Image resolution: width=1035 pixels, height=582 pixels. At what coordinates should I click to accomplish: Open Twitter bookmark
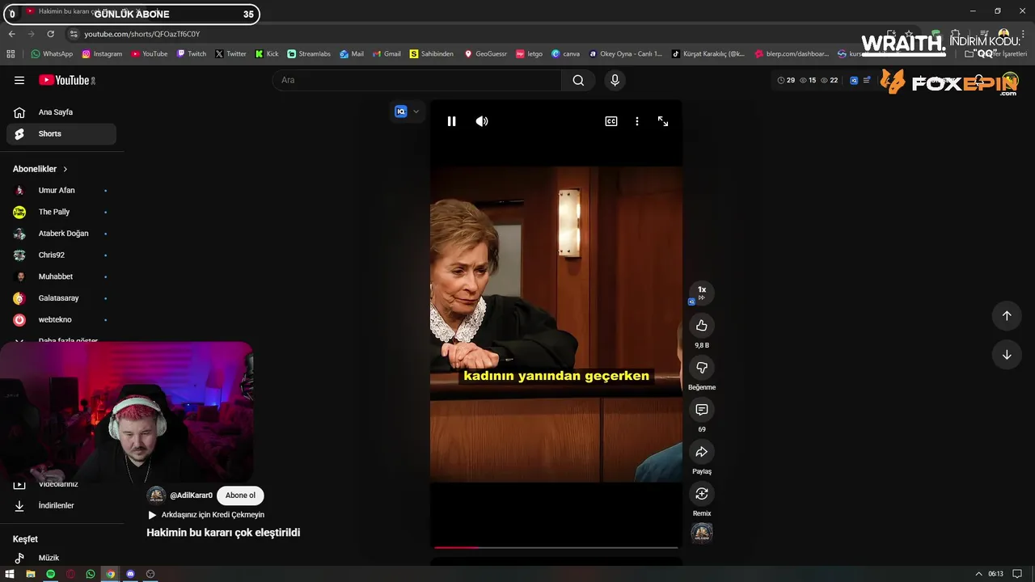(230, 54)
